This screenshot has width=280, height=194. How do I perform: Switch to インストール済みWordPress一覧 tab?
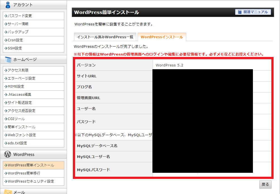click(x=105, y=37)
